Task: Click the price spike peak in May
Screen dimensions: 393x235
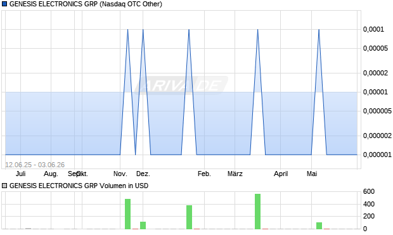Action: [319, 30]
